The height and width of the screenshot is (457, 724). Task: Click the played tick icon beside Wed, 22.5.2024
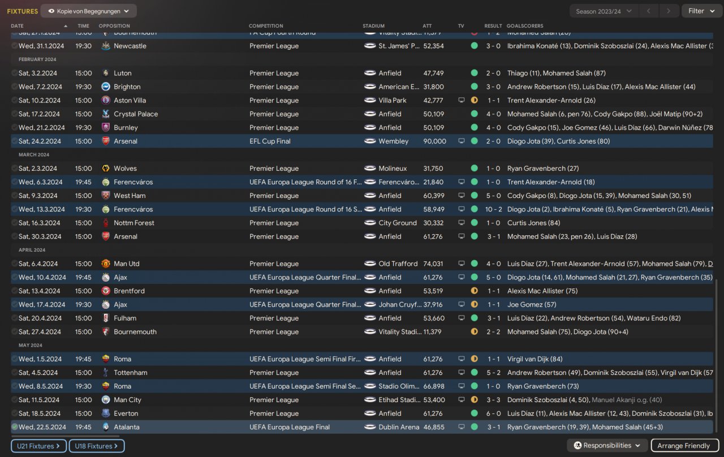14,427
